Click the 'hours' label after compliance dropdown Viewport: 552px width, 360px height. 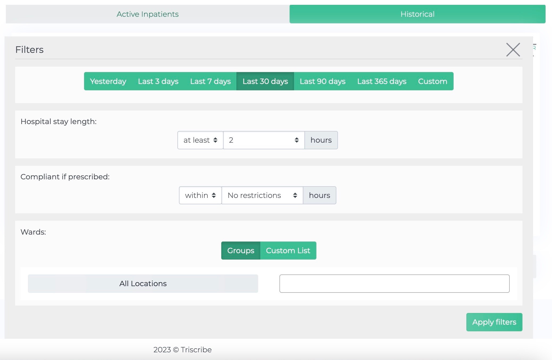(x=320, y=195)
